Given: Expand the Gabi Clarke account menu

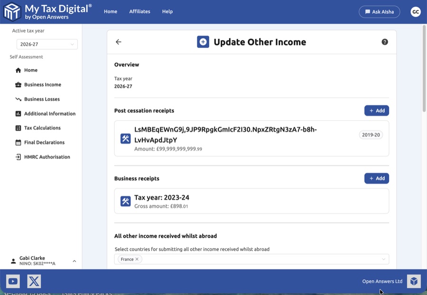Looking at the screenshot, I should [74, 260].
